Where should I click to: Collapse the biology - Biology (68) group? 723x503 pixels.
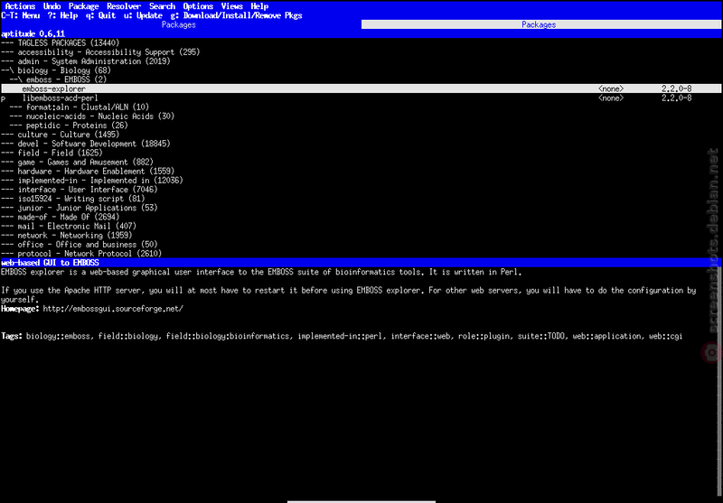56,70
